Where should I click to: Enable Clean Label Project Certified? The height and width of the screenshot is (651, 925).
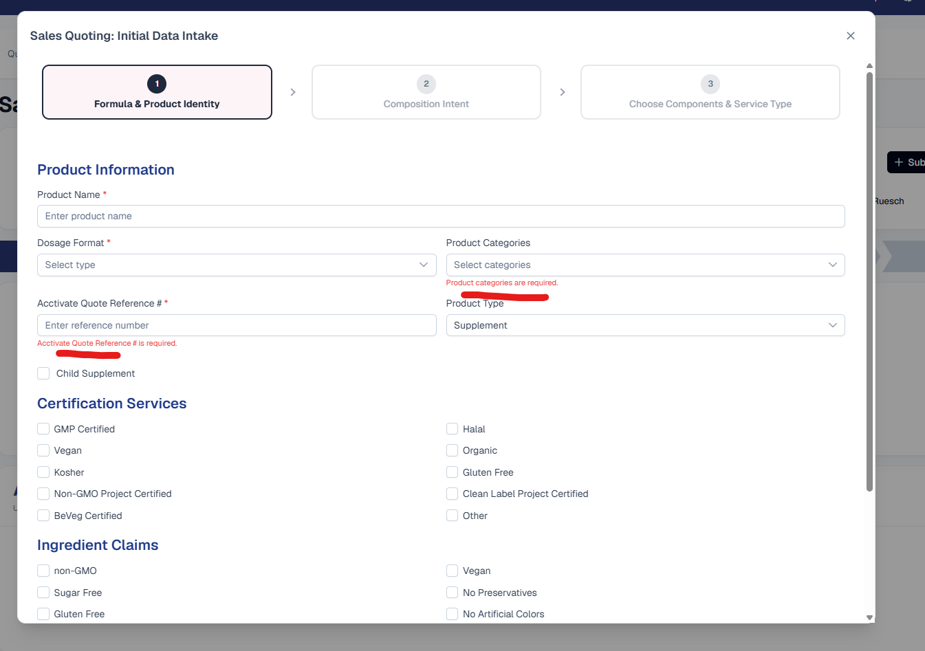pyautogui.click(x=452, y=494)
